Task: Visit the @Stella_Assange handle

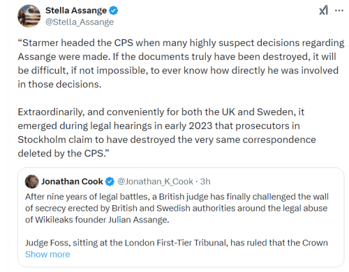Action: (80, 22)
